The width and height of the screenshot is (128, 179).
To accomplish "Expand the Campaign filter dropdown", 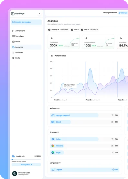I will (x=54, y=30).
